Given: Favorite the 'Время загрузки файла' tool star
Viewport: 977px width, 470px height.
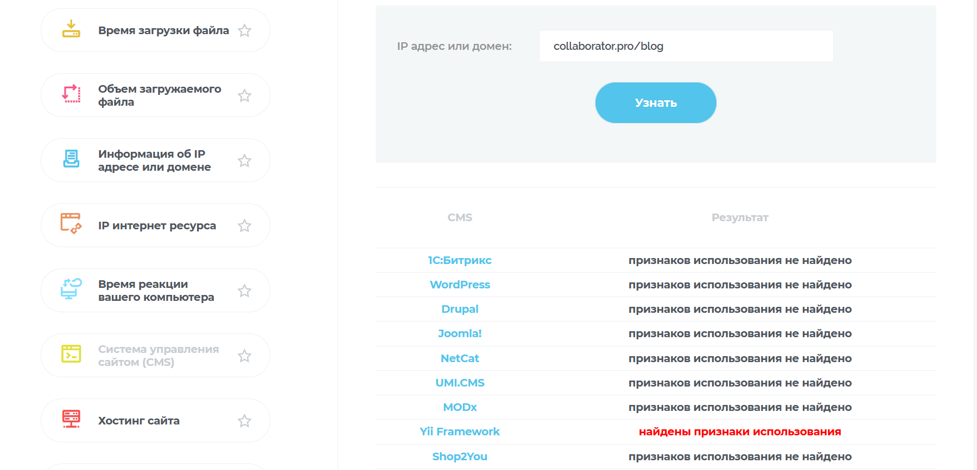Looking at the screenshot, I should pyautogui.click(x=245, y=31).
